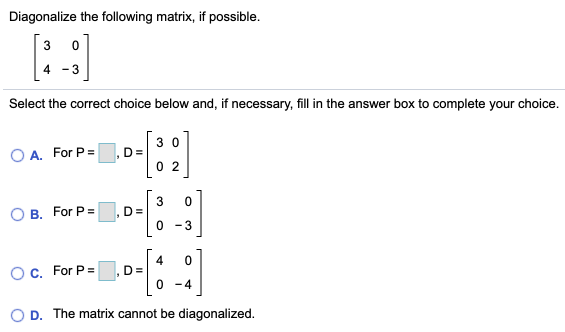Screen dimensions: 565x332
Task: Click the D matrix shown in choice A
Action: 168,152
